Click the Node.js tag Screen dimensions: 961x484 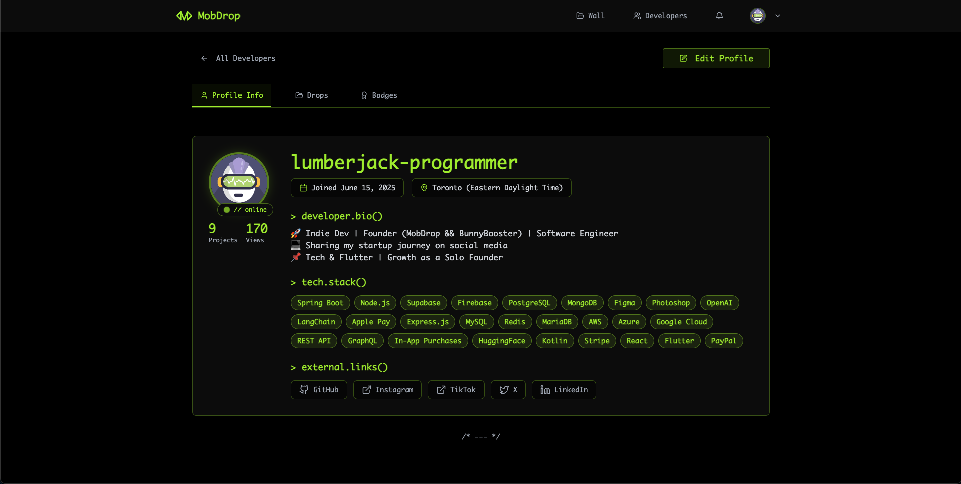click(x=375, y=303)
